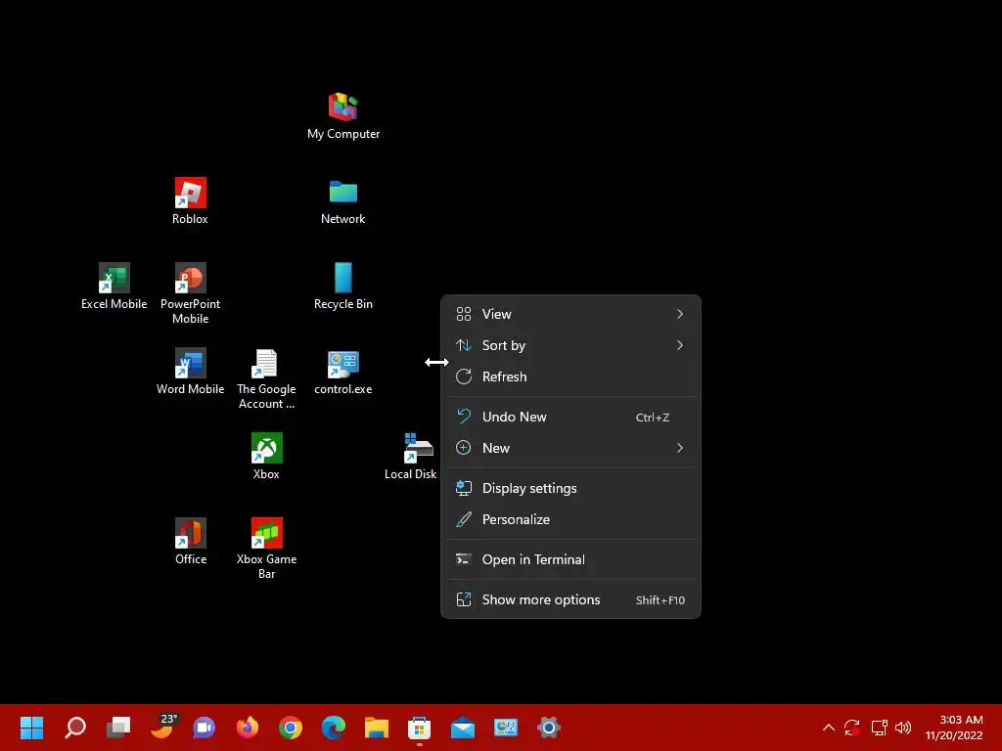
Task: Open network status in system tray
Action: click(880, 728)
